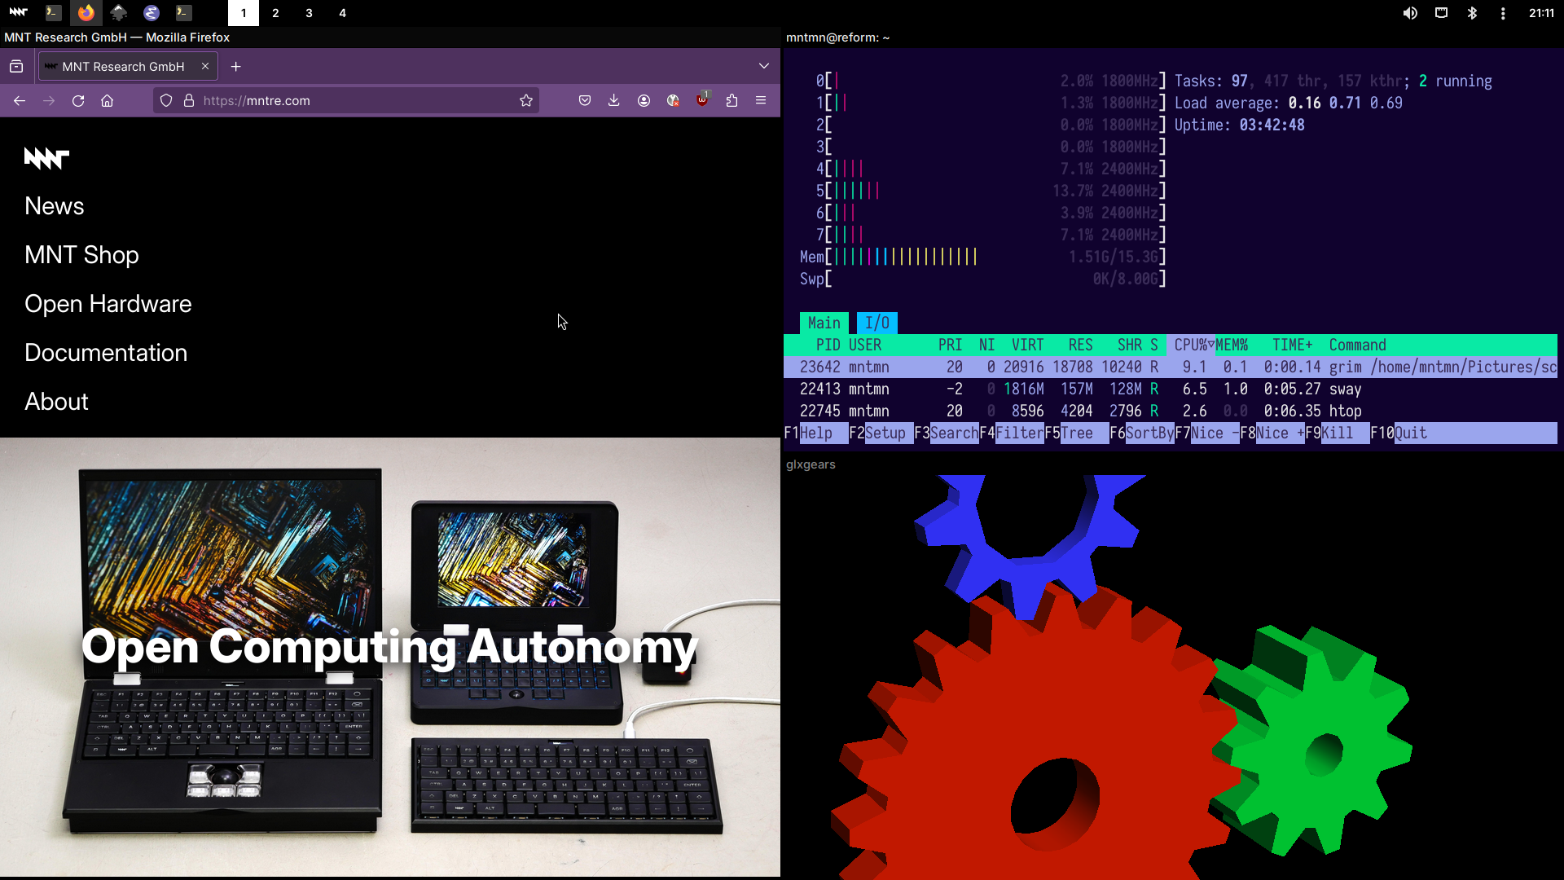Viewport: 1564px width, 880px height.
Task: Click the download arrow icon in toolbar
Action: [x=613, y=100]
